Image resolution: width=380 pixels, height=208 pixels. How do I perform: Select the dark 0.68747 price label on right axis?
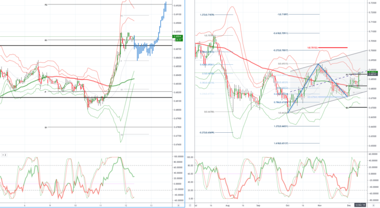pyautogui.click(x=372, y=74)
